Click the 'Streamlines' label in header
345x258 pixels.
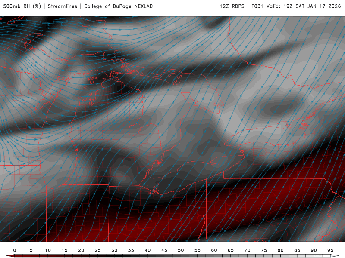pyautogui.click(x=63, y=6)
